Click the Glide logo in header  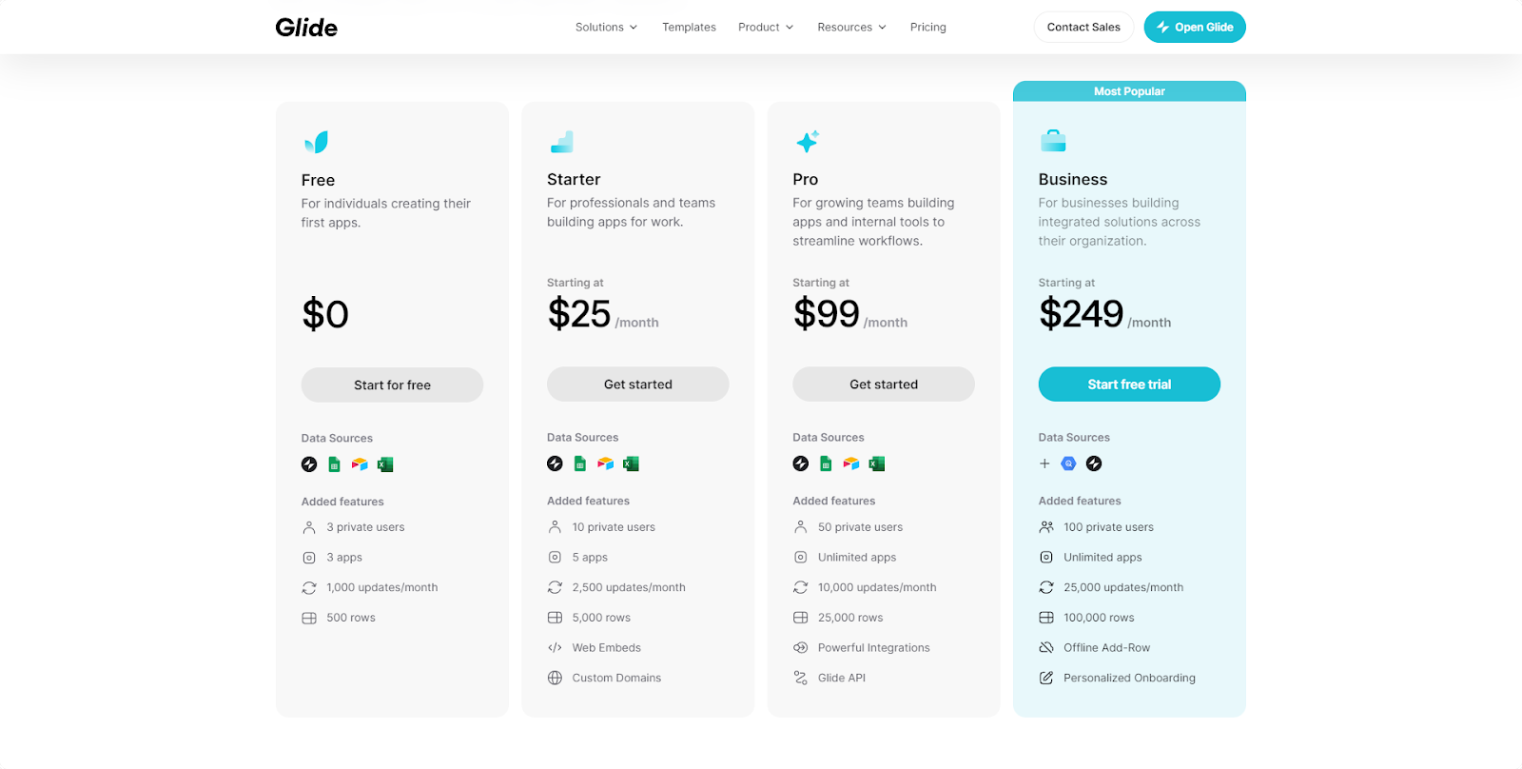[x=306, y=28]
